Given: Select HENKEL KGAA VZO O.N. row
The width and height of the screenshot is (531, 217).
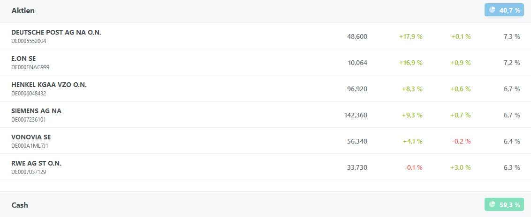Looking at the screenshot, I should pos(49,85).
